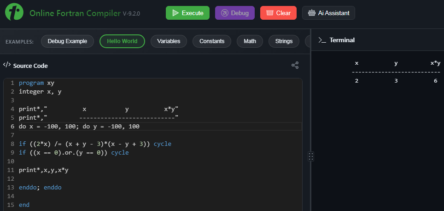Click the V-9.2.0 version label

coord(131,14)
